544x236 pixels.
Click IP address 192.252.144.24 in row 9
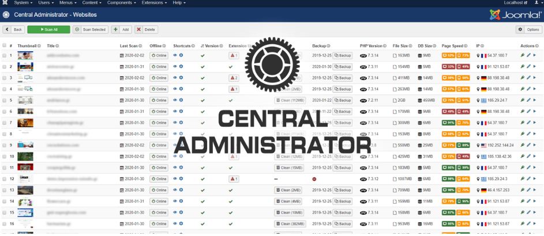click(501, 145)
